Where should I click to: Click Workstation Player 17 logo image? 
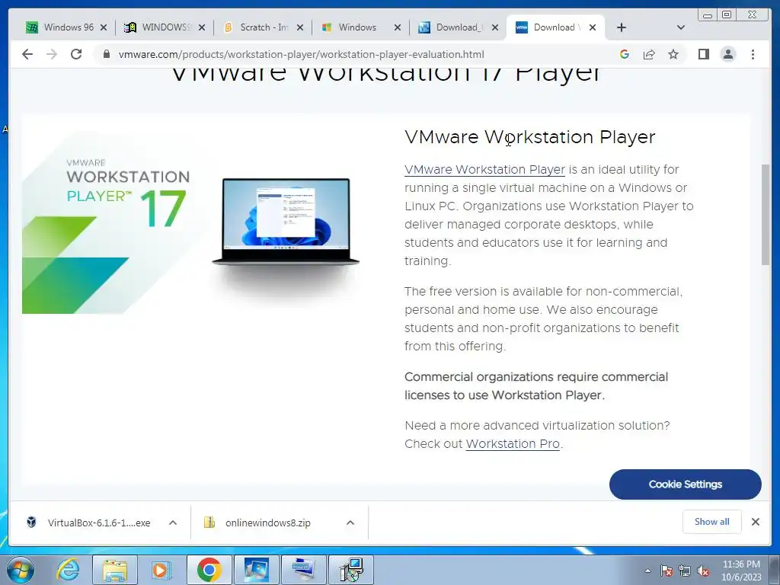[116, 222]
